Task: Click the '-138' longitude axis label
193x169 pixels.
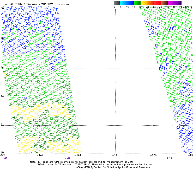Action: (x=153, y=155)
